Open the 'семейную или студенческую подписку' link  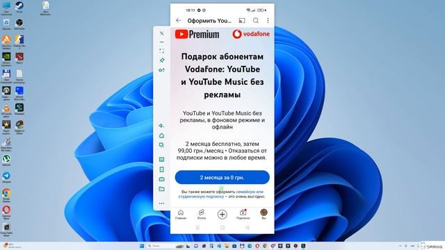tap(221, 194)
